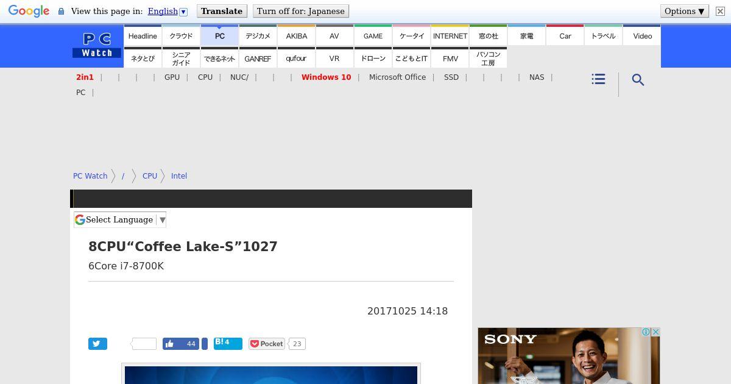Expand the Select Language dropdown
This screenshot has width=731, height=384.
point(120,219)
